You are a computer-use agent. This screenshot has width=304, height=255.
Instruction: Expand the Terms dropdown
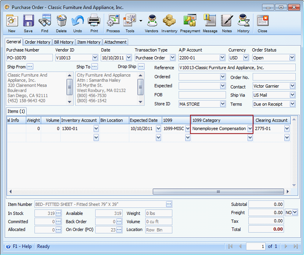(292, 104)
